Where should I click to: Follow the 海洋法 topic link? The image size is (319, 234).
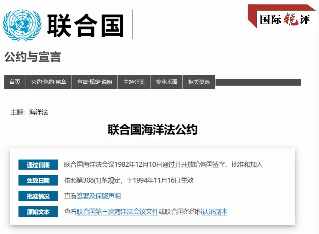coord(39,112)
